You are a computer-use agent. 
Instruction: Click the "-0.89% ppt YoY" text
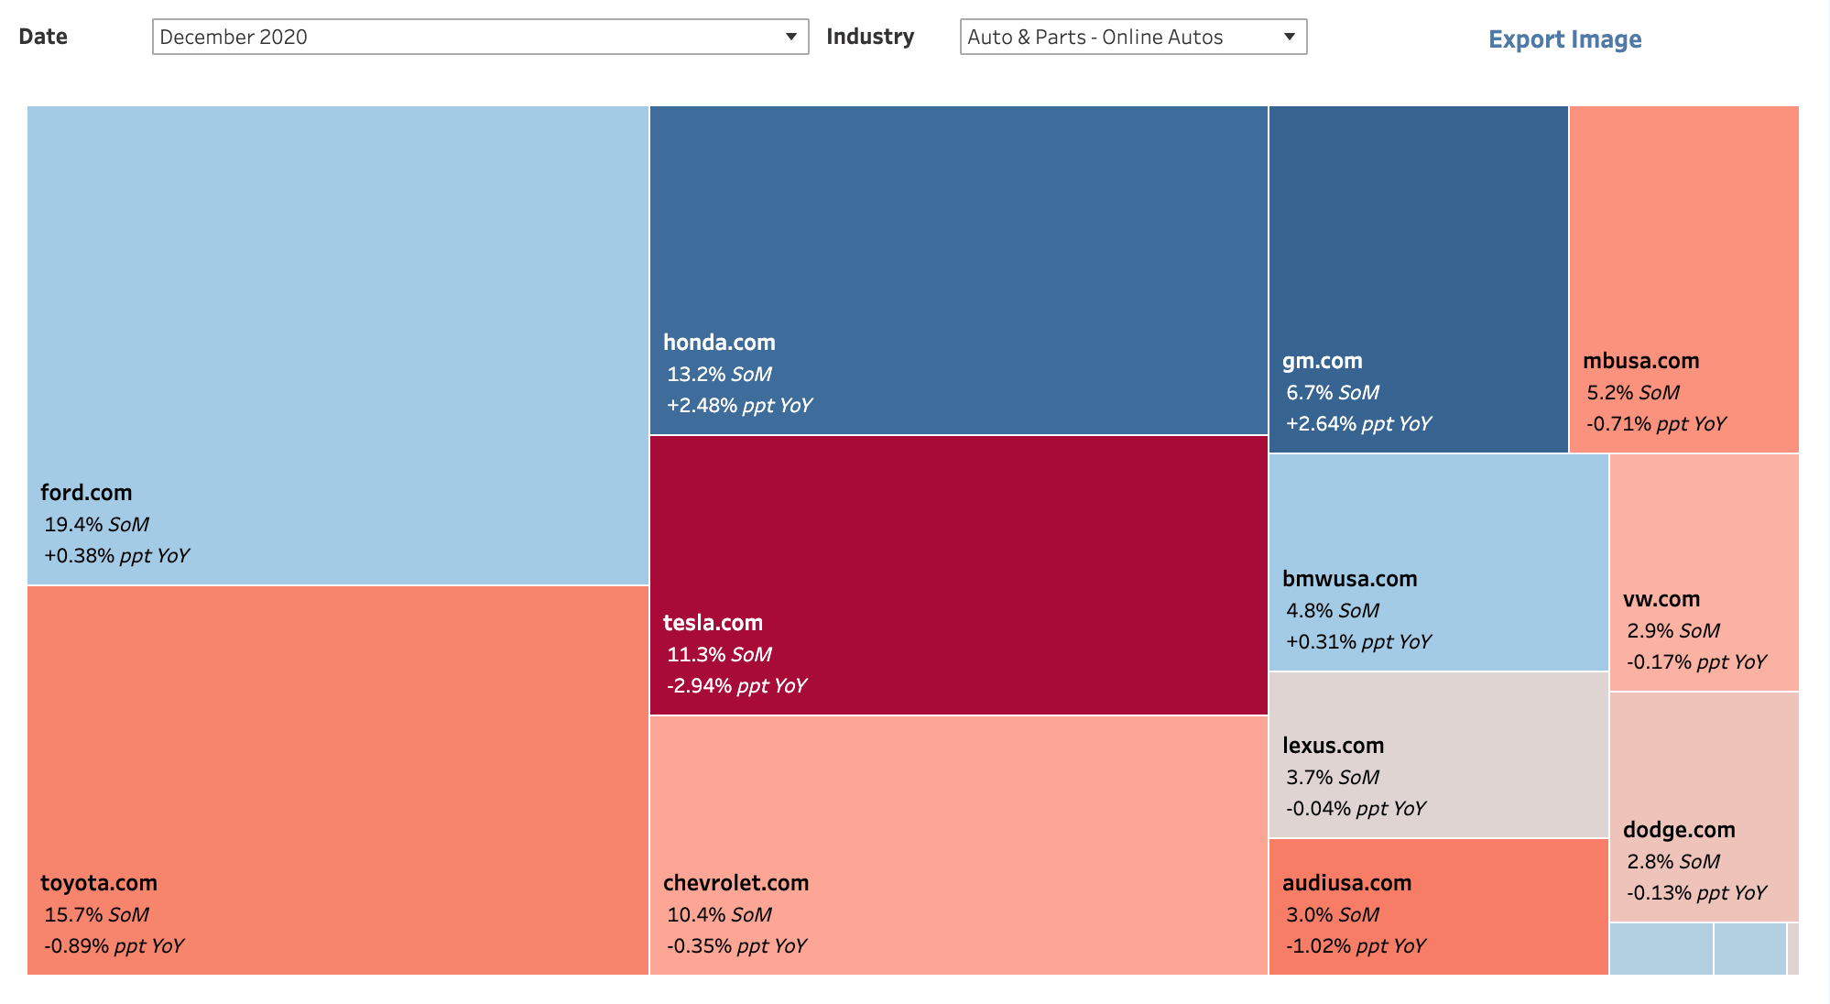pyautogui.click(x=114, y=945)
